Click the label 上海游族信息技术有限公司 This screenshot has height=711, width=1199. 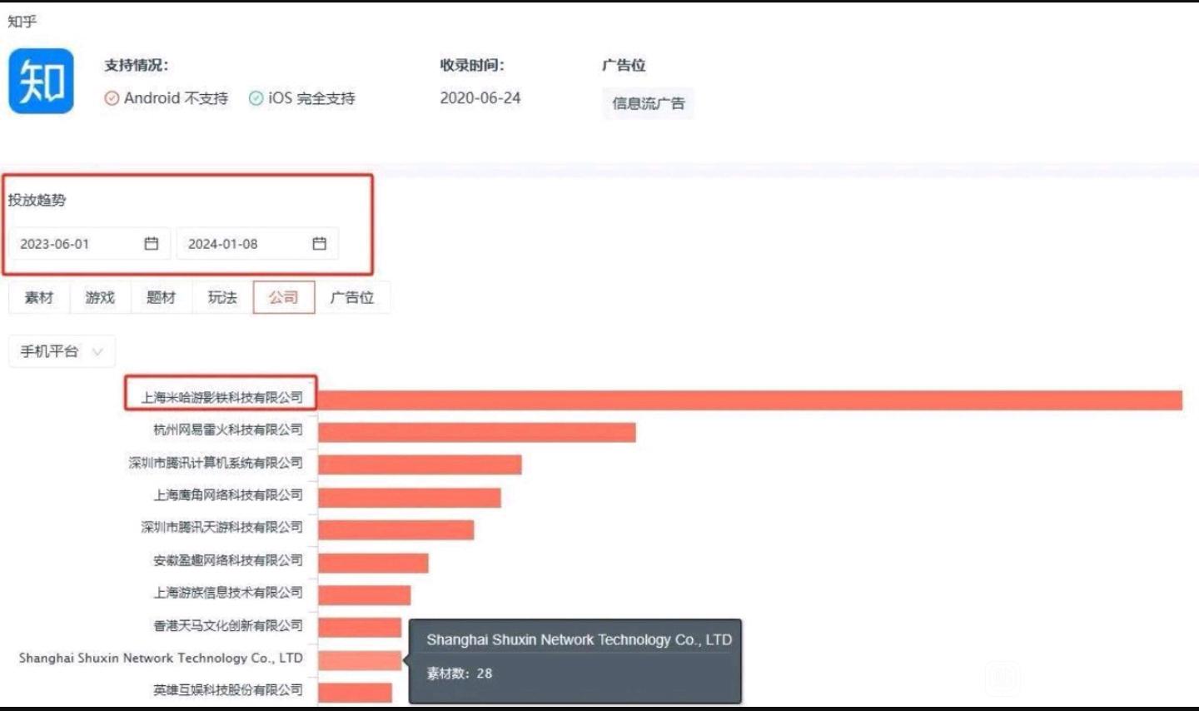[x=228, y=592]
